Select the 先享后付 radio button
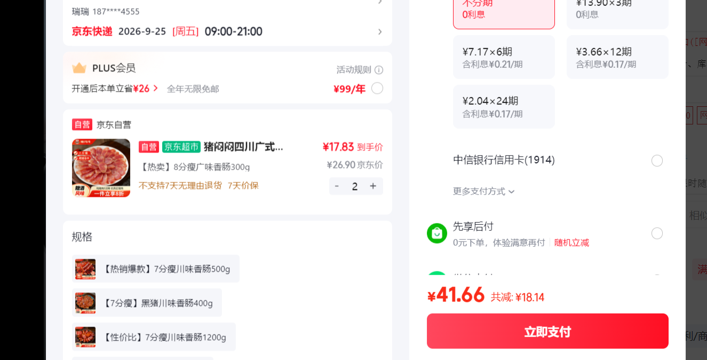This screenshot has width=707, height=360. (657, 233)
